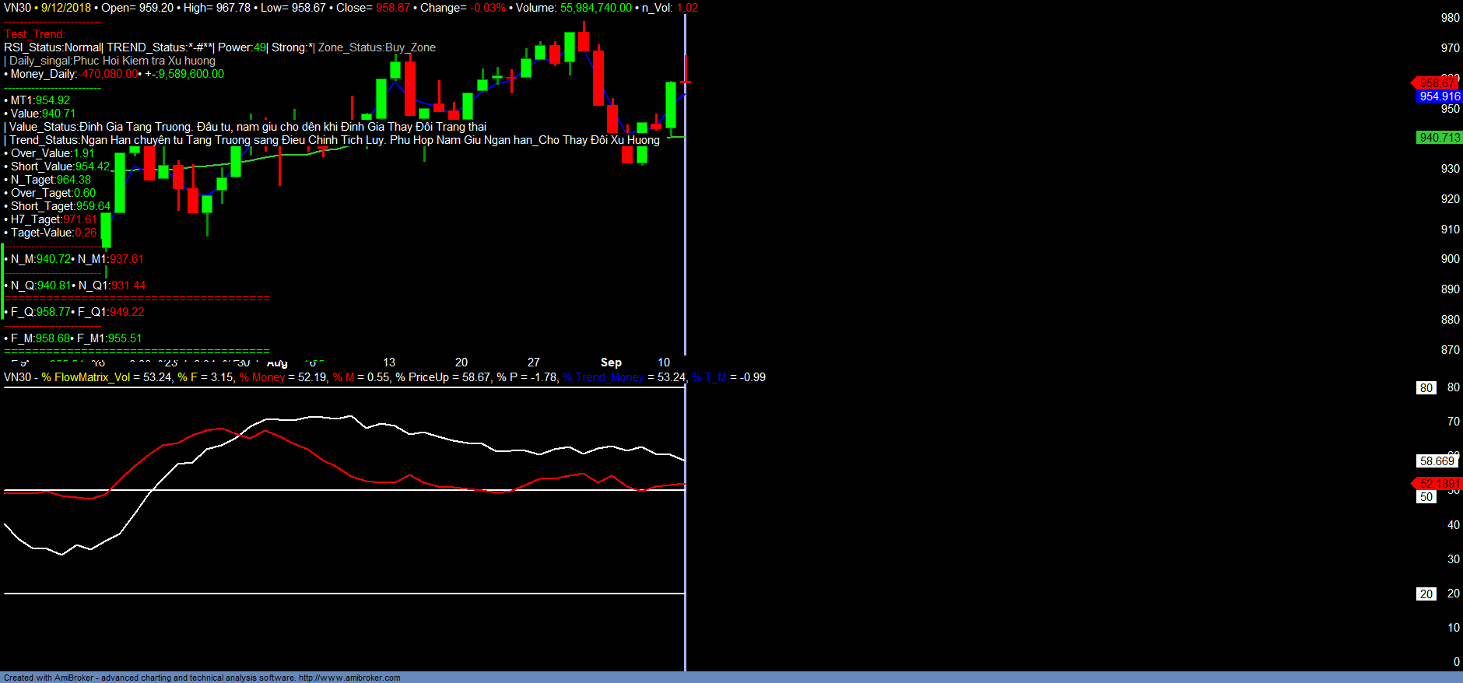Click the 27 date label on time axis
Image resolution: width=1463 pixels, height=683 pixels.
click(x=533, y=363)
